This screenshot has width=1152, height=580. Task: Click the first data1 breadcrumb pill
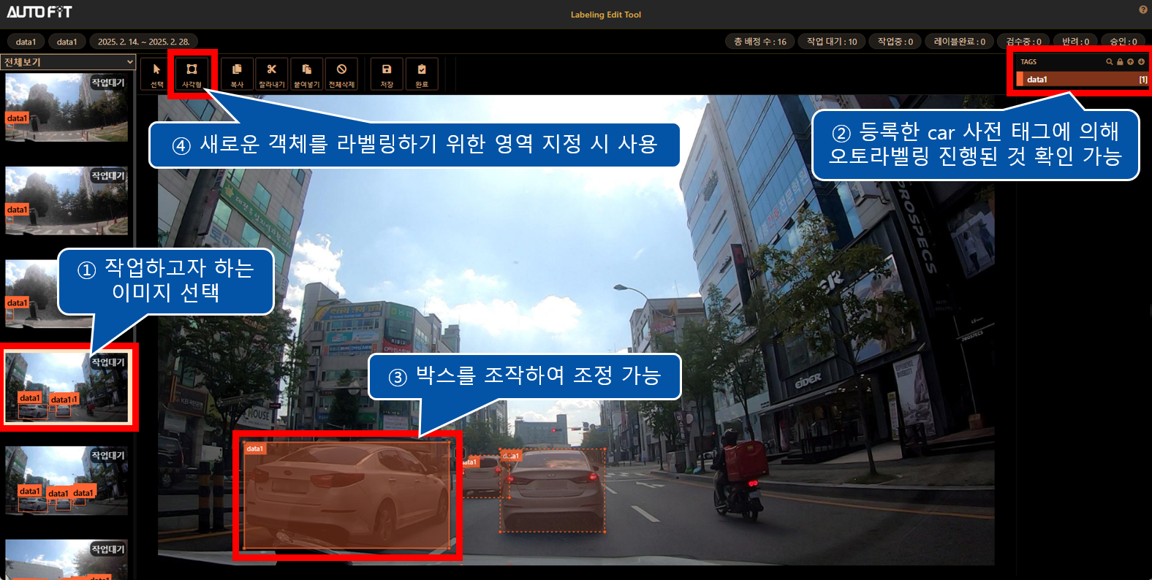[x=26, y=42]
